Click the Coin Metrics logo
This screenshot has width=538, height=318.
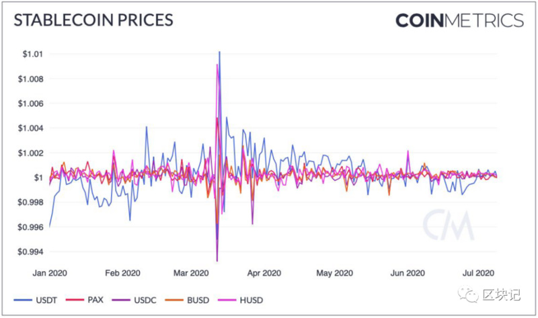[459, 20]
